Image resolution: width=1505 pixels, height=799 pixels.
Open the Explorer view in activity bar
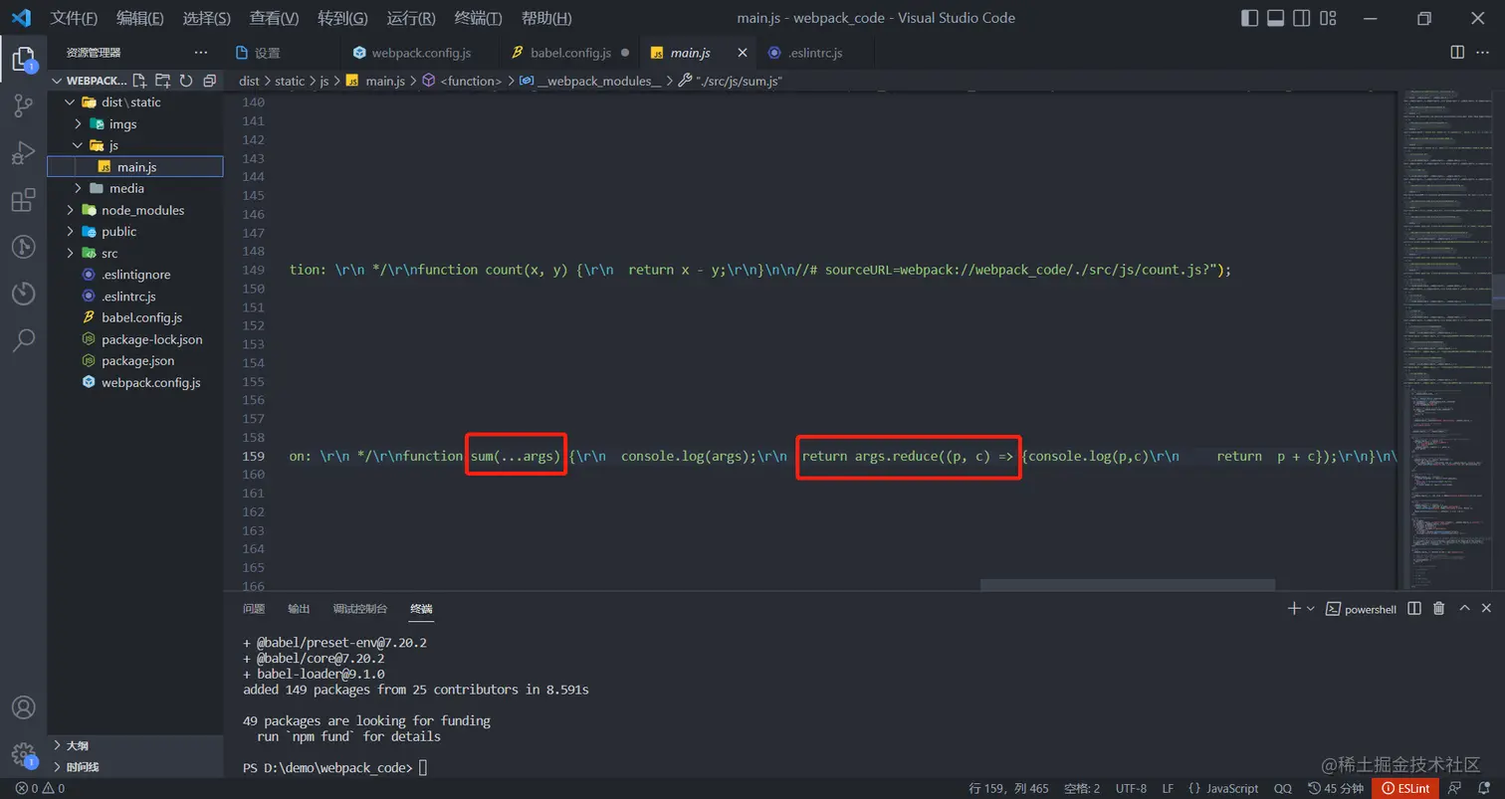click(x=23, y=60)
